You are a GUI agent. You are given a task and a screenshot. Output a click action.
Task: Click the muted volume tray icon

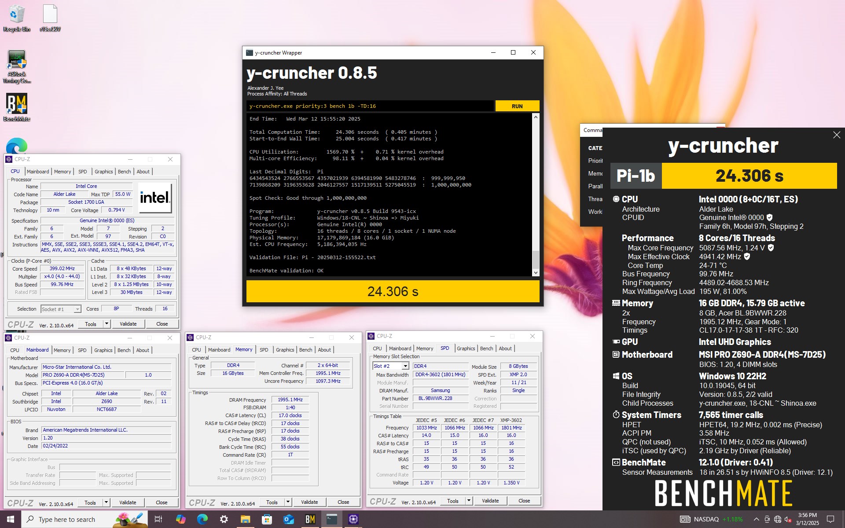(788, 519)
